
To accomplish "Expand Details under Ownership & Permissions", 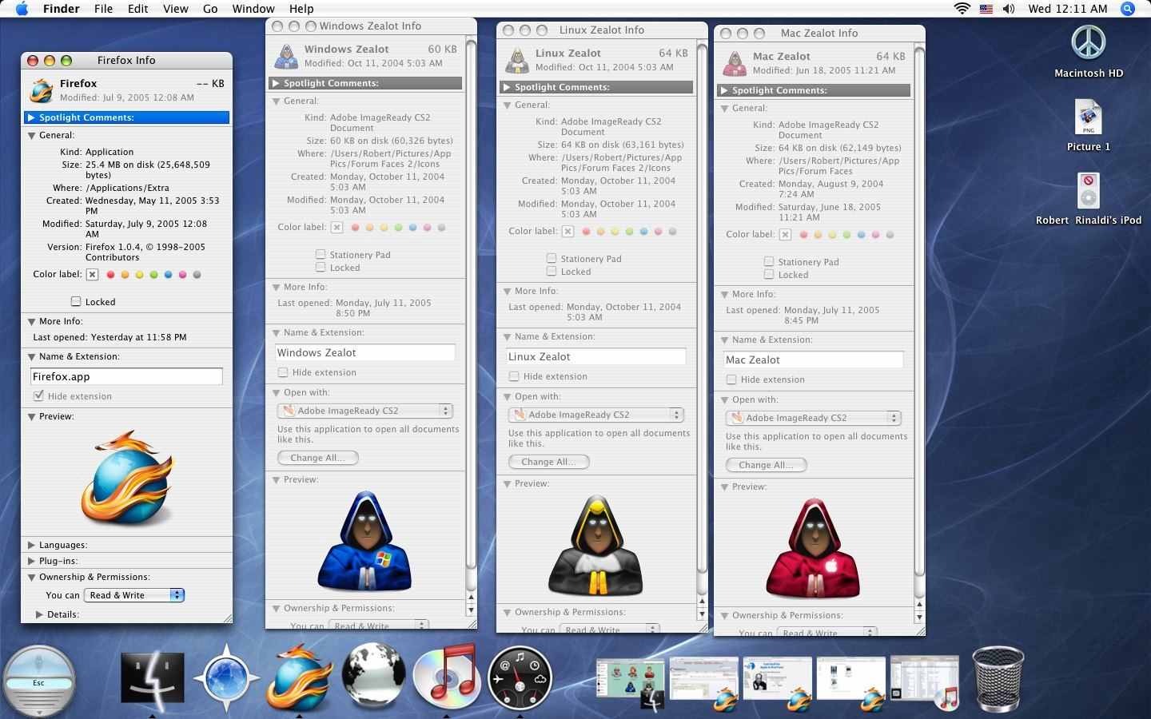I will coord(39,614).
